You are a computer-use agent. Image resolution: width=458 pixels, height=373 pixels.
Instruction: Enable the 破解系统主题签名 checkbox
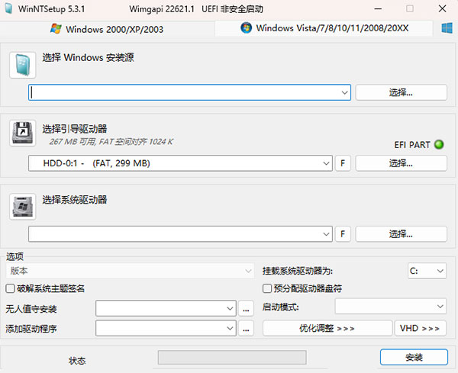pyautogui.click(x=10, y=289)
